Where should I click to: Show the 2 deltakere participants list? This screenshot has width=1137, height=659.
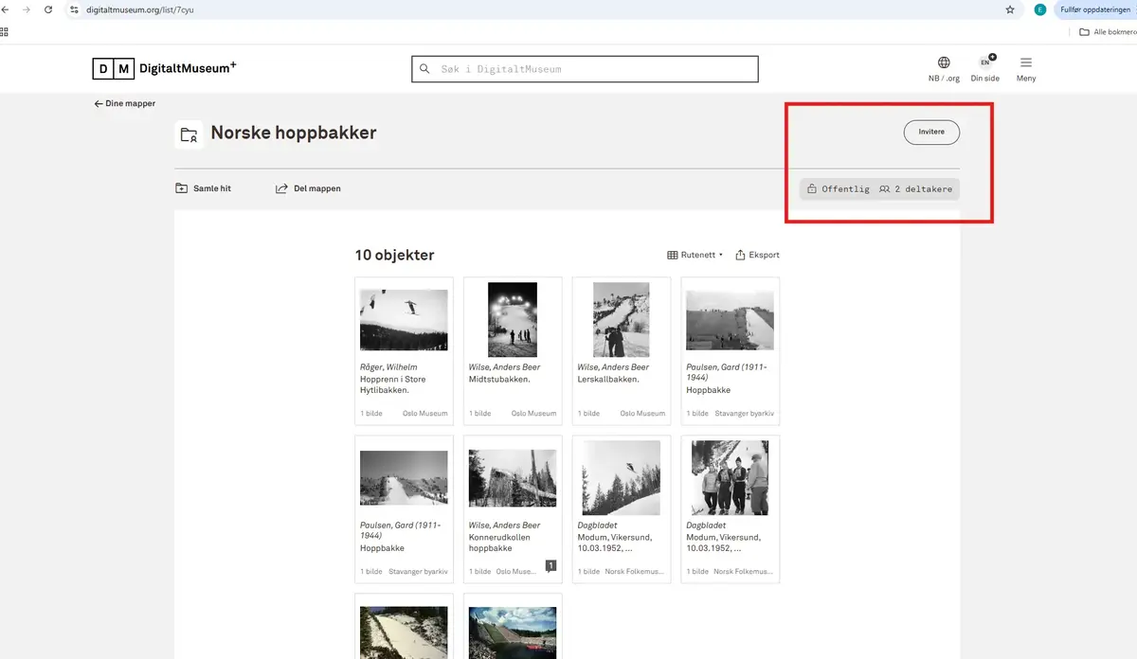[915, 189]
